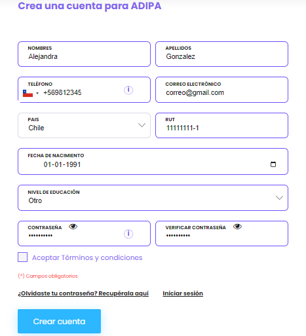This screenshot has width=306, height=336.
Task: Show password using Verificar Contraseña eye icon
Action: [237, 227]
